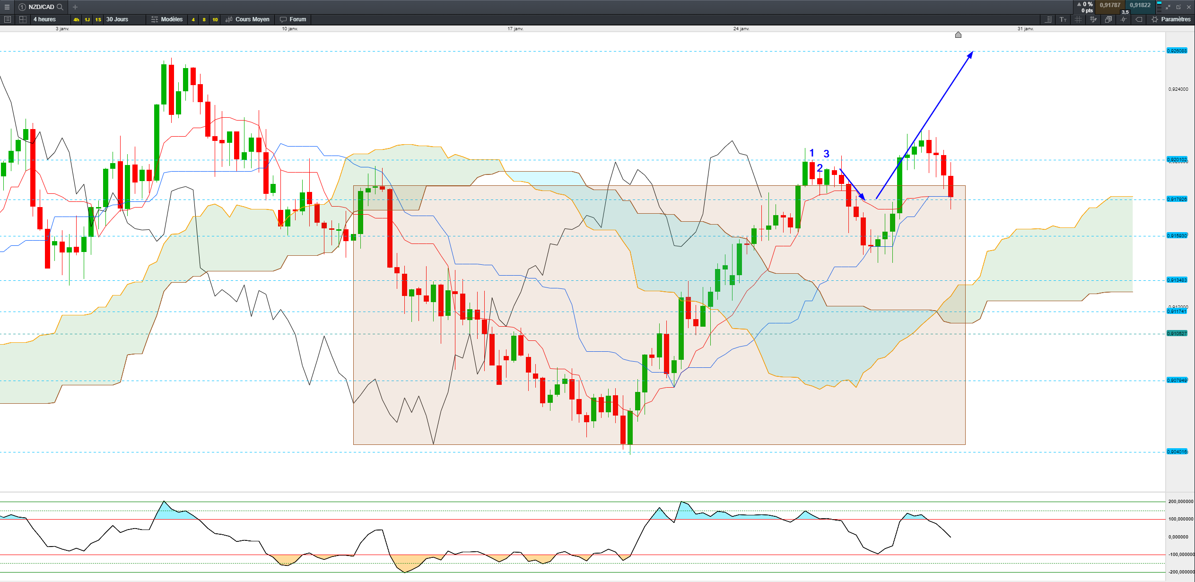The image size is (1195, 582).
Task: Click the -200,000000 indicator scale value
Action: click(1181, 572)
